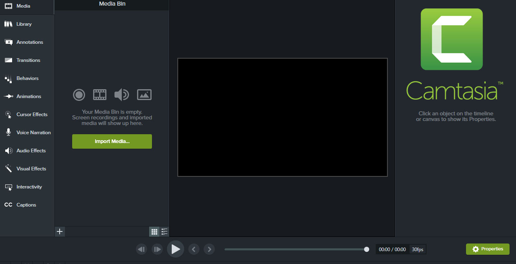The height and width of the screenshot is (264, 516).
Task: Switch to the Media tab
Action: tap(27, 6)
